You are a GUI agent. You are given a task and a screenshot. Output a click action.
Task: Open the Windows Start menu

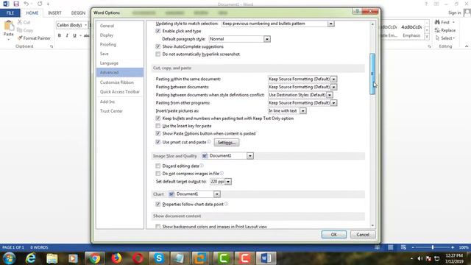[9, 258]
